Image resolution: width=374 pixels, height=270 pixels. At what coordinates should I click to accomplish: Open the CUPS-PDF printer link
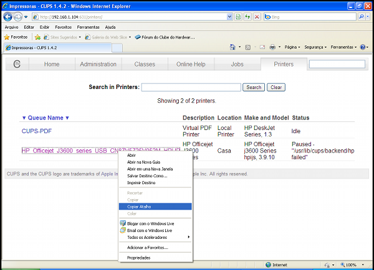point(37,131)
